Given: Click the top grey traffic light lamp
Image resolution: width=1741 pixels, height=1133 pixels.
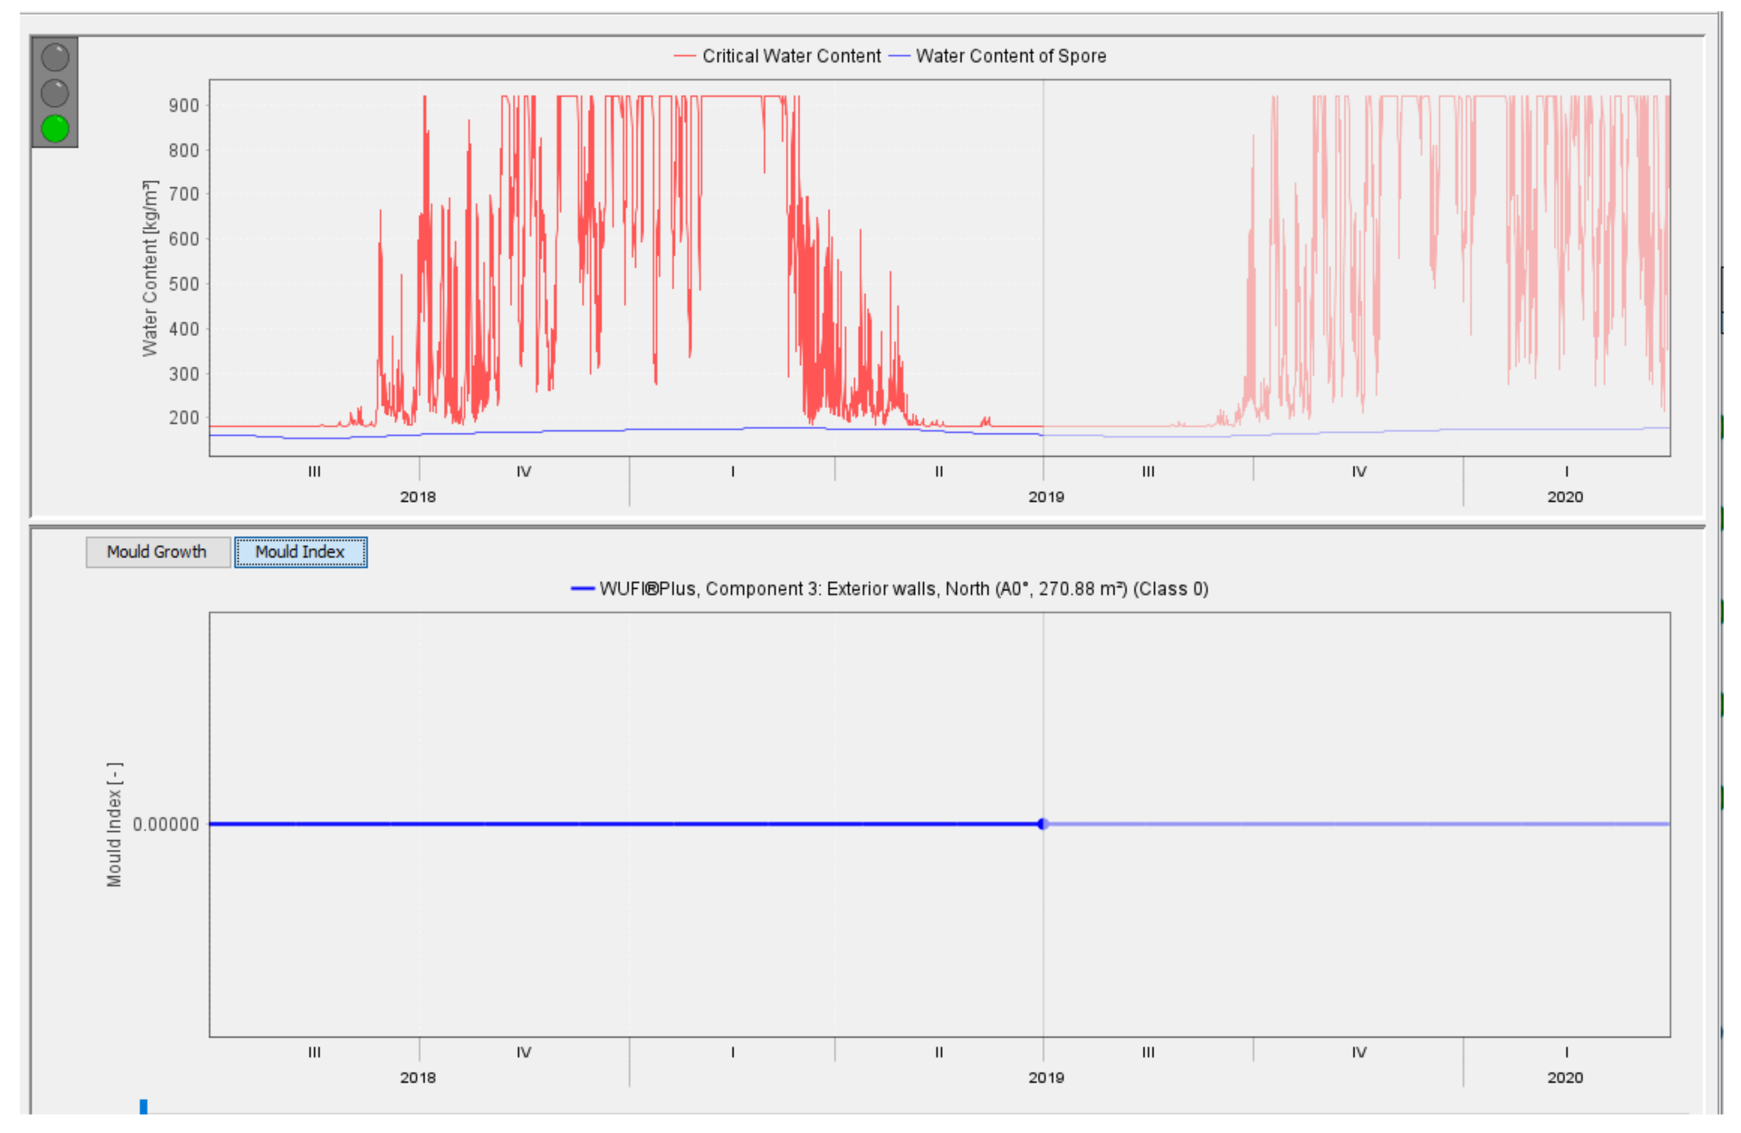Looking at the screenshot, I should pos(55,57).
